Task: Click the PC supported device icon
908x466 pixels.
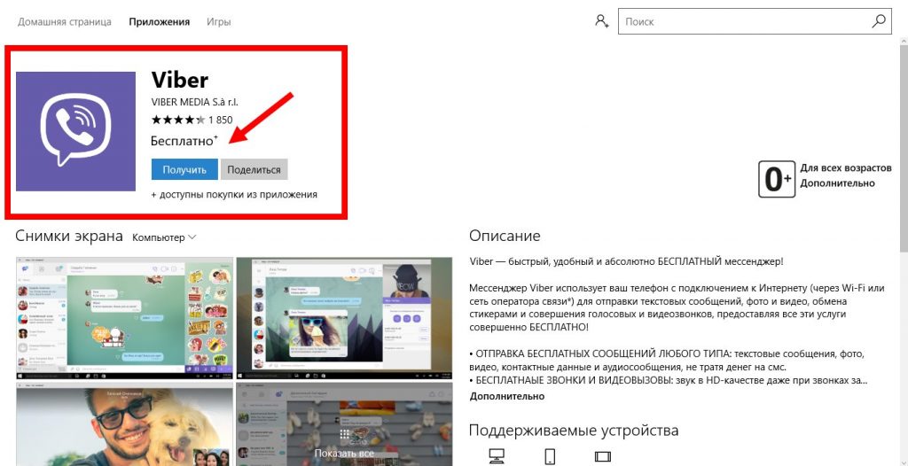Action: pyautogui.click(x=497, y=456)
